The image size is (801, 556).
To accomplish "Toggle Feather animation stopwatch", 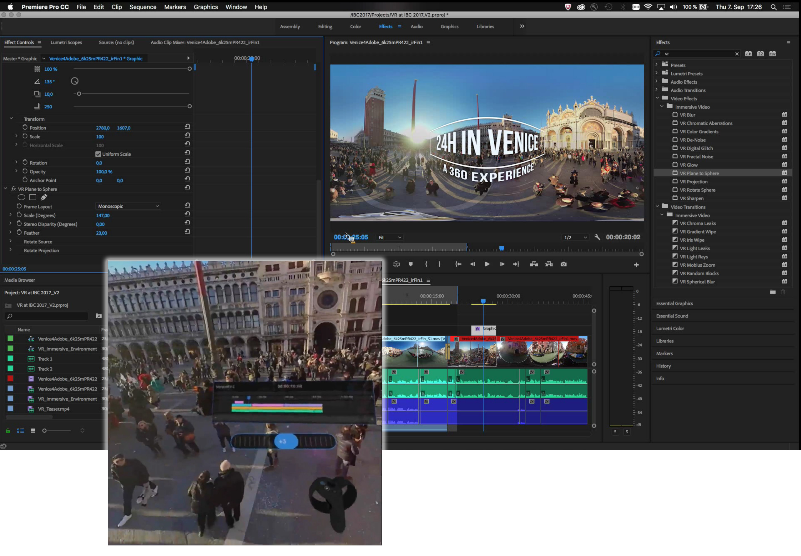I will 19,232.
